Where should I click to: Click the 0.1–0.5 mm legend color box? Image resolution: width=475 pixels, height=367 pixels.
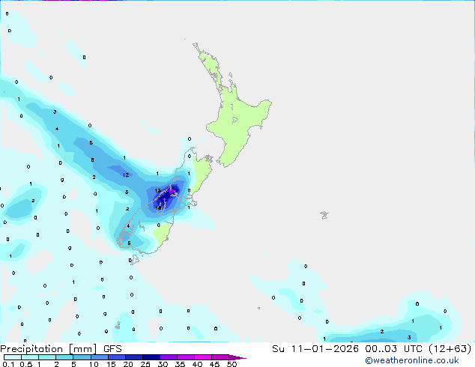pos(13,357)
